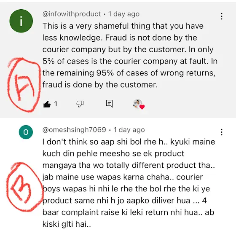Click the red circled letter A annotation
The height and width of the screenshot is (236, 236).
point(24,85)
